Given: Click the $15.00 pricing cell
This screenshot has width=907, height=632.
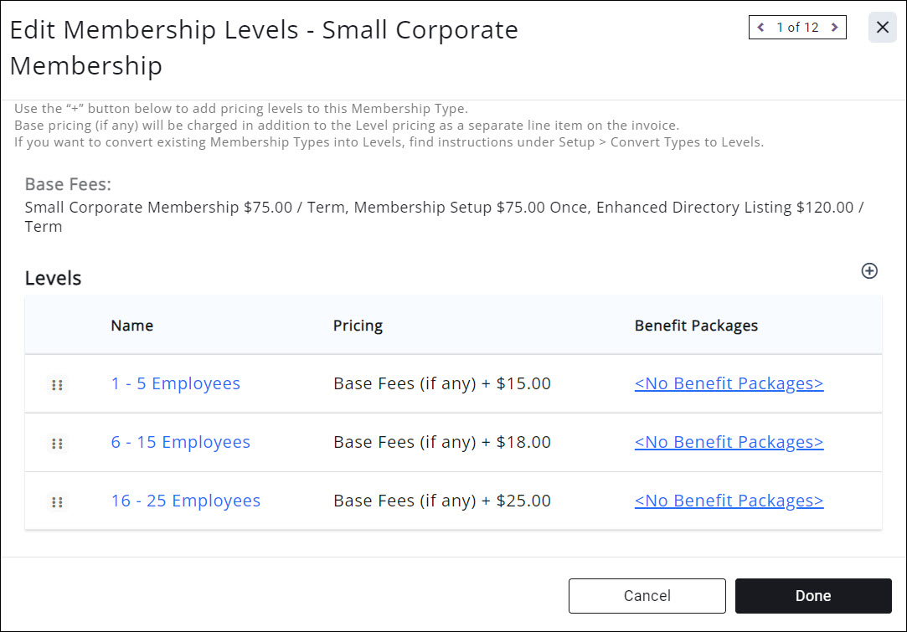Looking at the screenshot, I should click(441, 383).
